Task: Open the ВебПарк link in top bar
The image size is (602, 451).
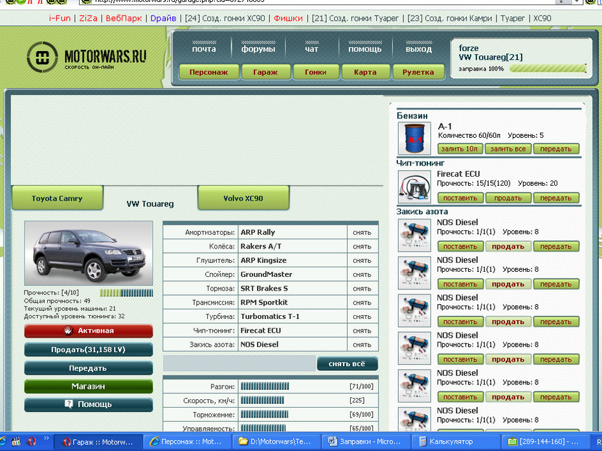Action: pyautogui.click(x=124, y=18)
